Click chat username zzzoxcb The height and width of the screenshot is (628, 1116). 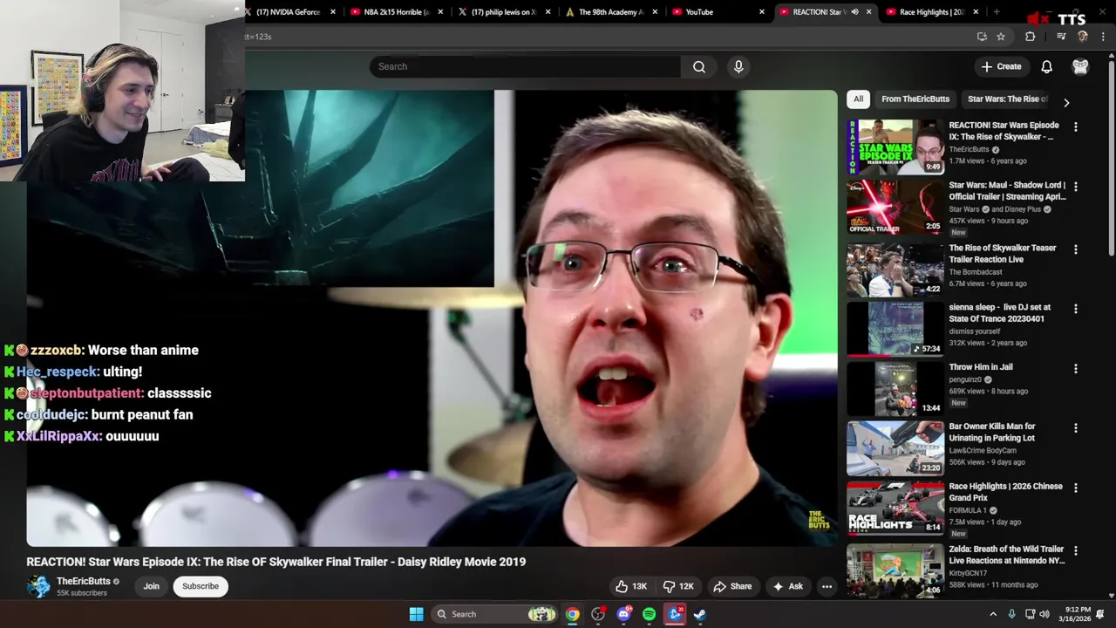point(57,350)
